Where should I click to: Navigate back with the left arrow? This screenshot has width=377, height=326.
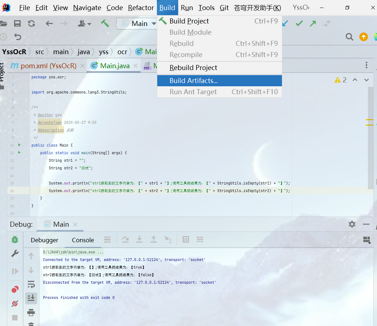49,23
